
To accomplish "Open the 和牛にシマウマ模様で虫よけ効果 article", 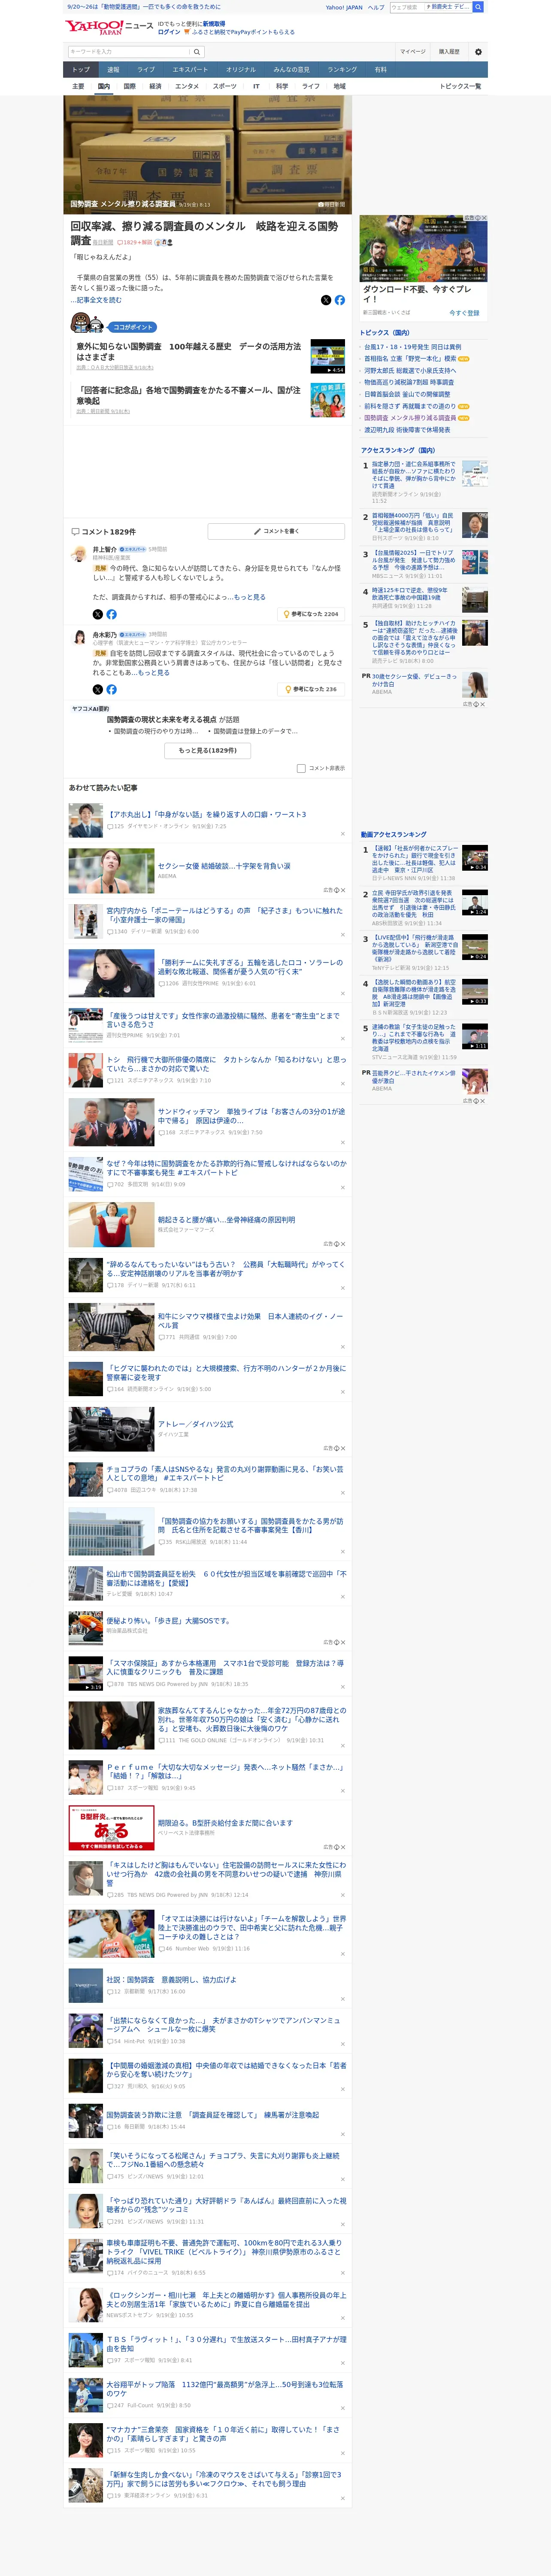I will (250, 1320).
